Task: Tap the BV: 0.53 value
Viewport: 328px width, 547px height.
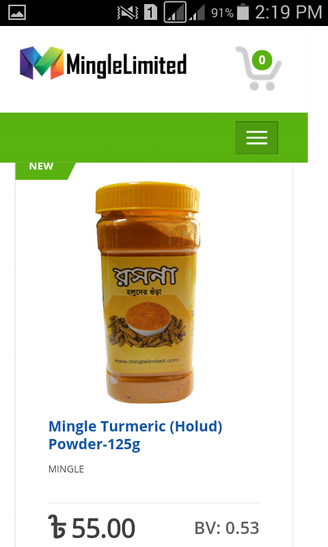Action: tap(227, 528)
